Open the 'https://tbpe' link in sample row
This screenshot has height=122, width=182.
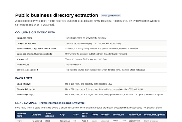(x=119, y=121)
